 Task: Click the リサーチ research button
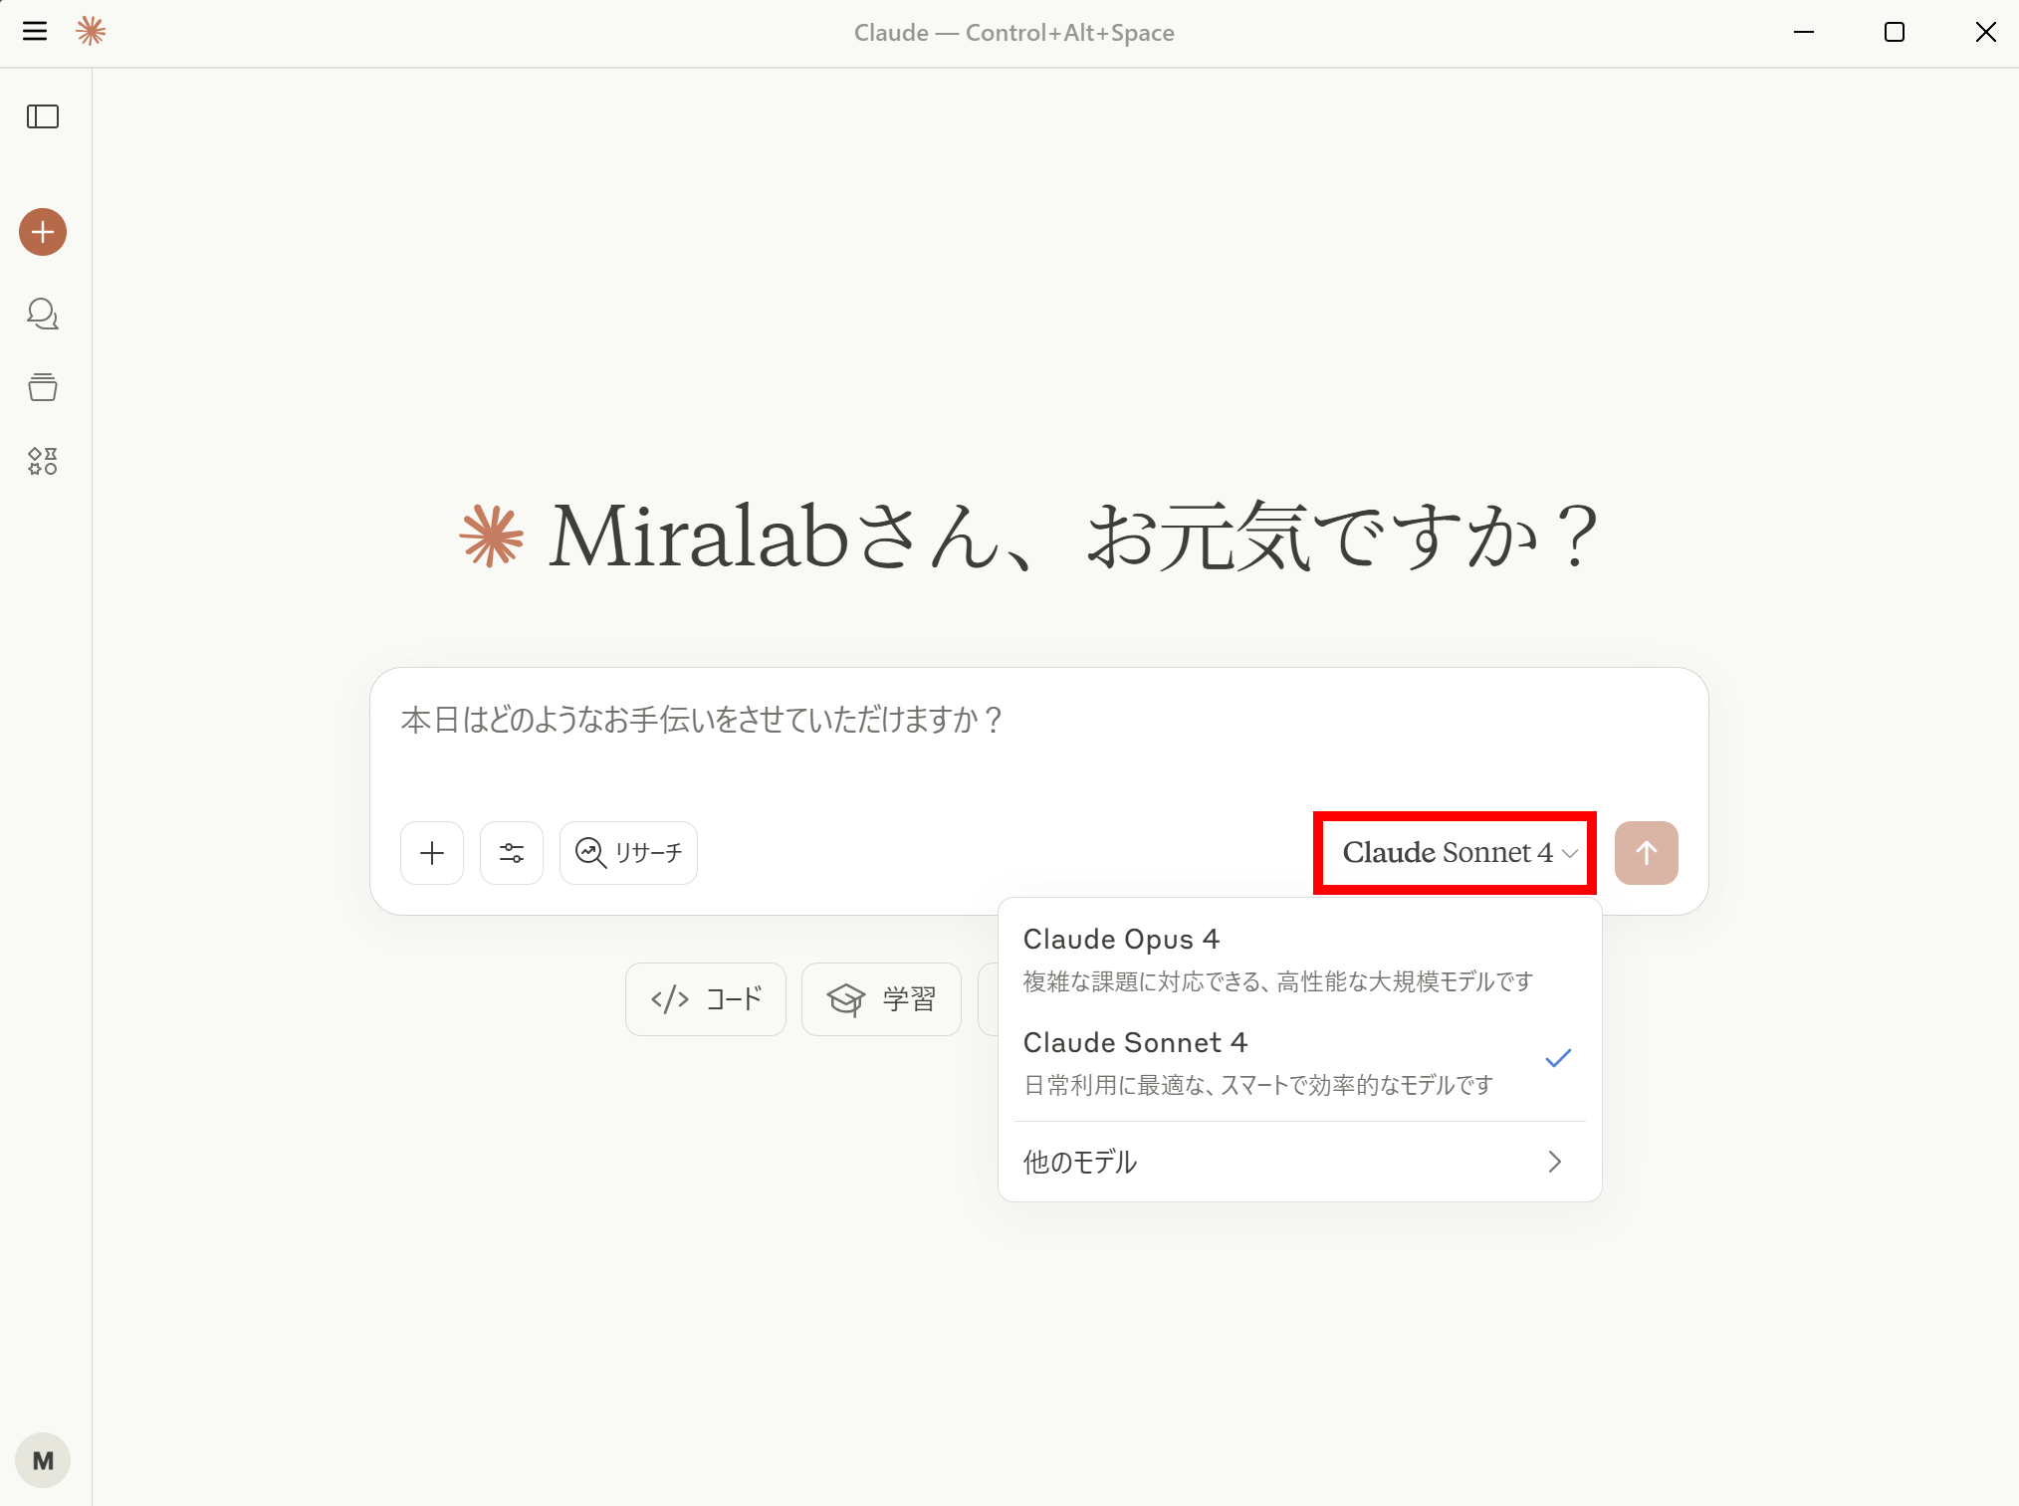pos(628,853)
